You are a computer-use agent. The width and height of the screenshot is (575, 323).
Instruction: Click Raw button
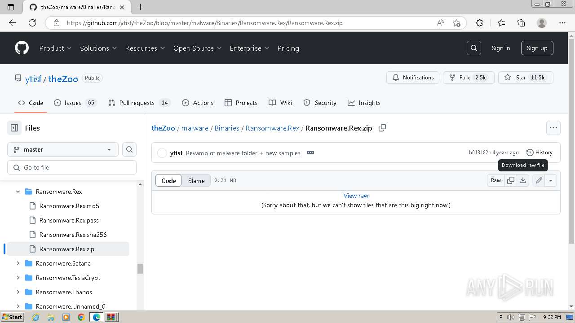496,180
